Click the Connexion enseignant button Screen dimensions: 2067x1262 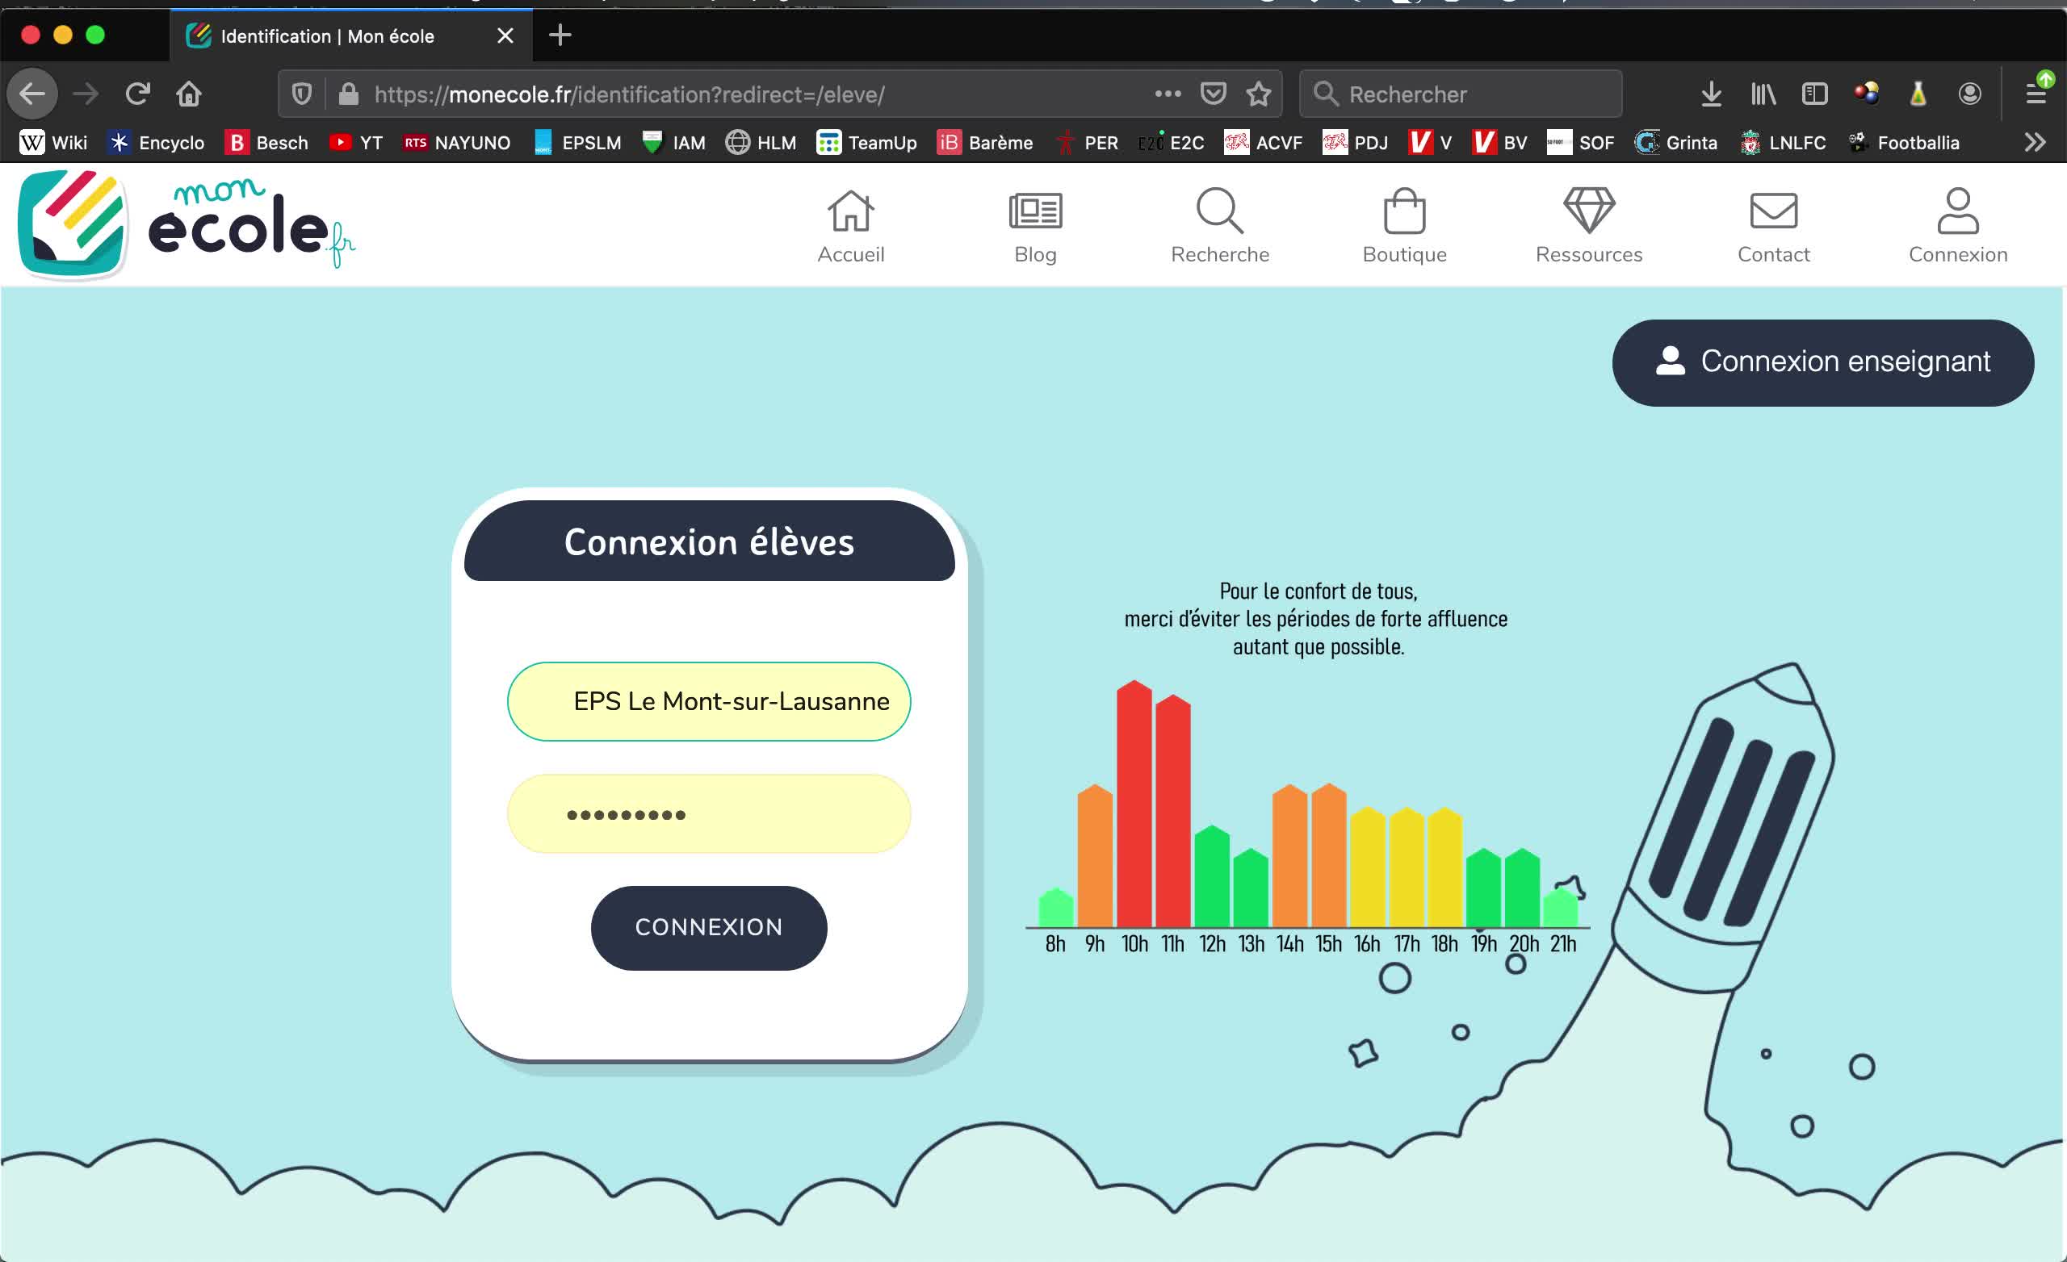coord(1822,362)
